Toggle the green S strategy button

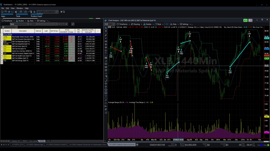[245, 20]
